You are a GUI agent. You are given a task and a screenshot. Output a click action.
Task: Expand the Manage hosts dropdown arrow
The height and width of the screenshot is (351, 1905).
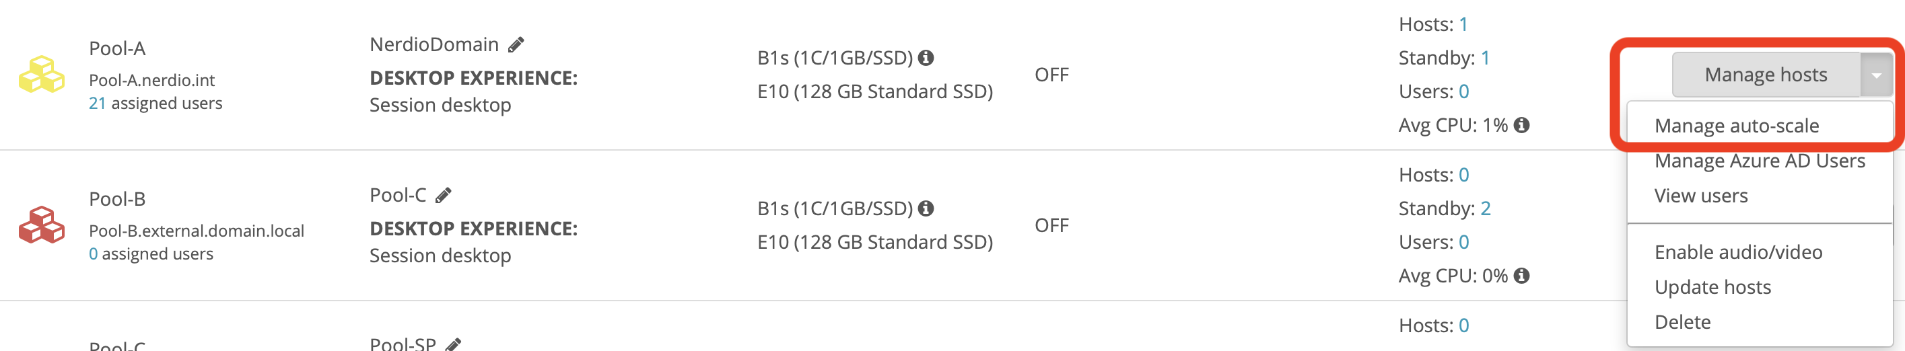[x=1876, y=75]
